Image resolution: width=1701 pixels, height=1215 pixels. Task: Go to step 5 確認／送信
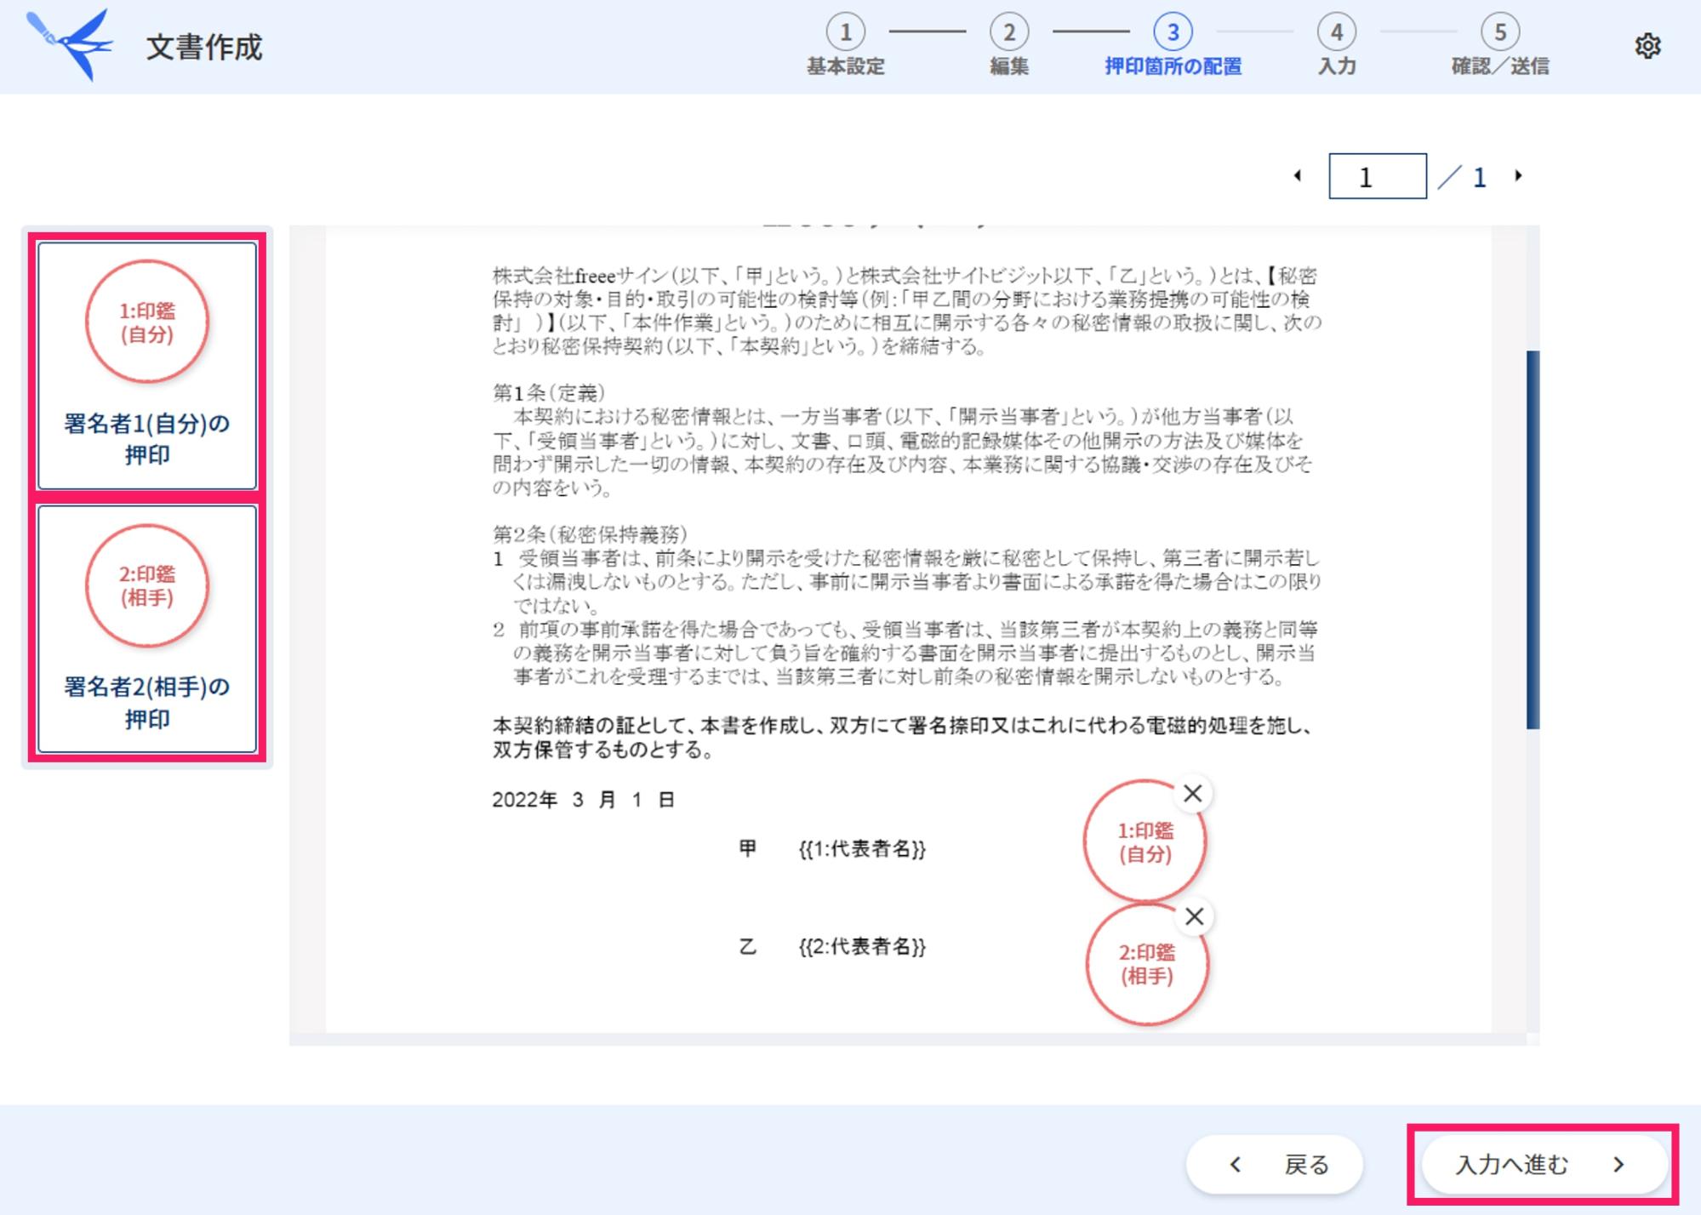[1500, 46]
